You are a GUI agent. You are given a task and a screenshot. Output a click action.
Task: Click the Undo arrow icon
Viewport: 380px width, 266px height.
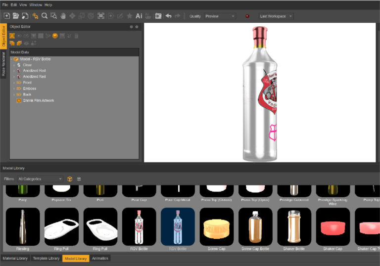pos(168,16)
